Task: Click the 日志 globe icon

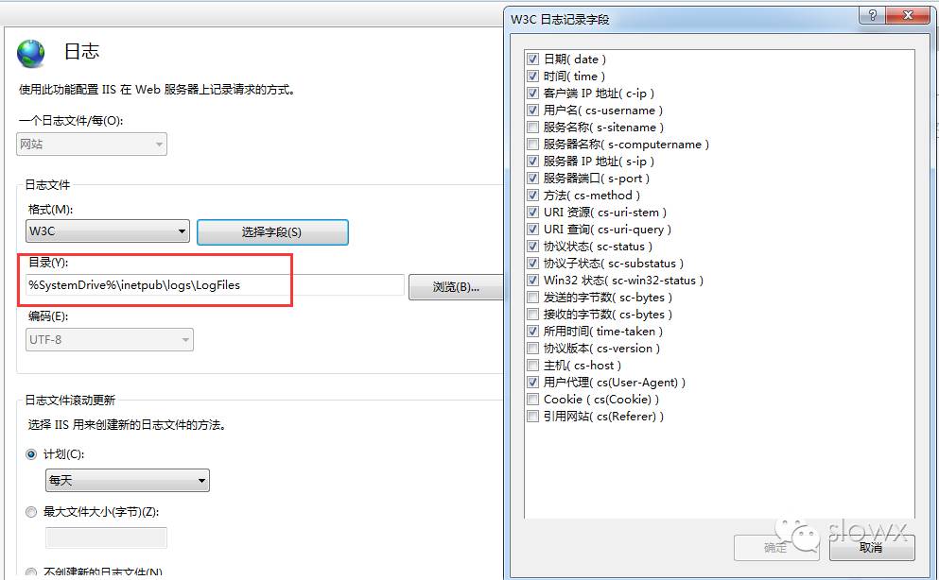Action: [x=30, y=54]
